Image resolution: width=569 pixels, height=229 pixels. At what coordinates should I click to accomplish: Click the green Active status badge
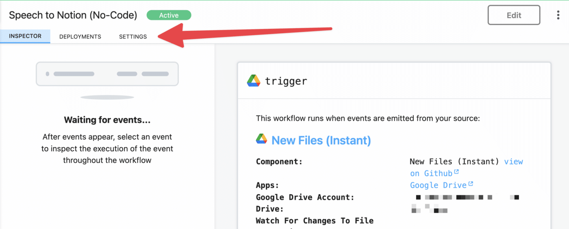pos(169,15)
